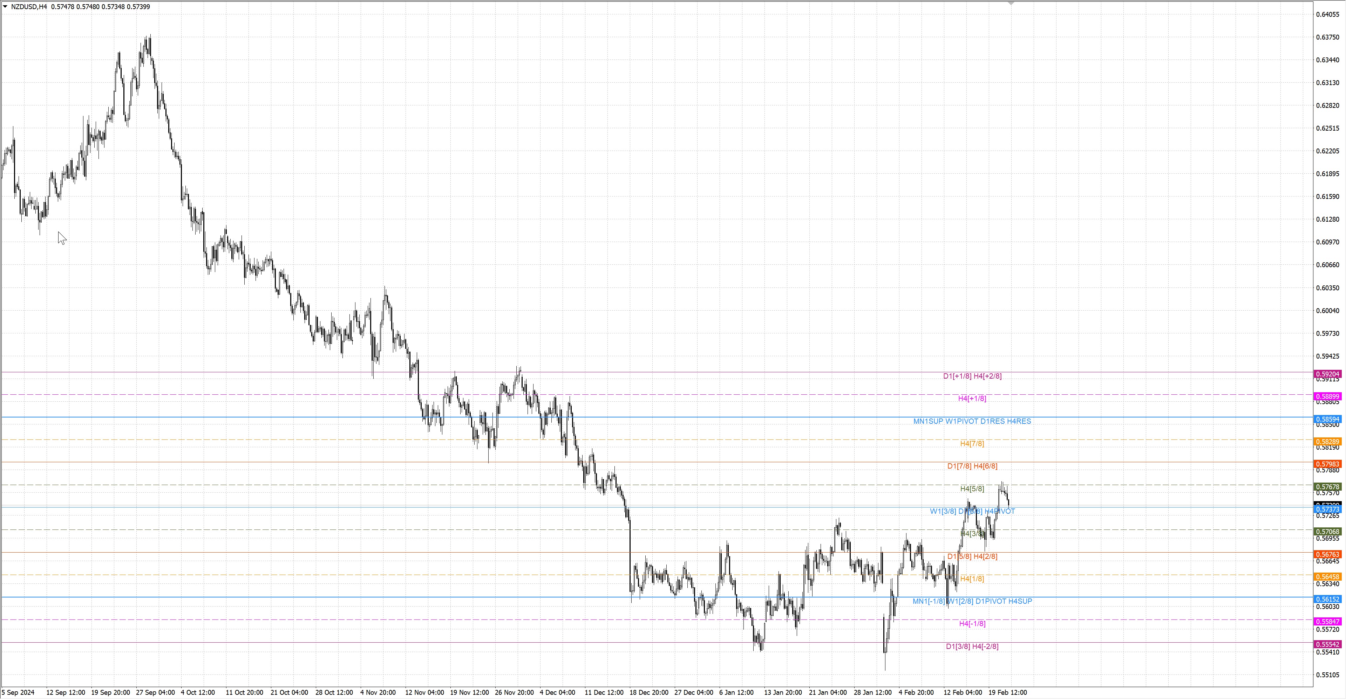
Task: Click the H4[+1/8] level label
Action: coord(972,399)
